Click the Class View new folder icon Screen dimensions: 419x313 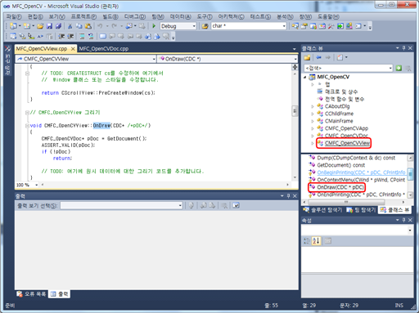307,57
